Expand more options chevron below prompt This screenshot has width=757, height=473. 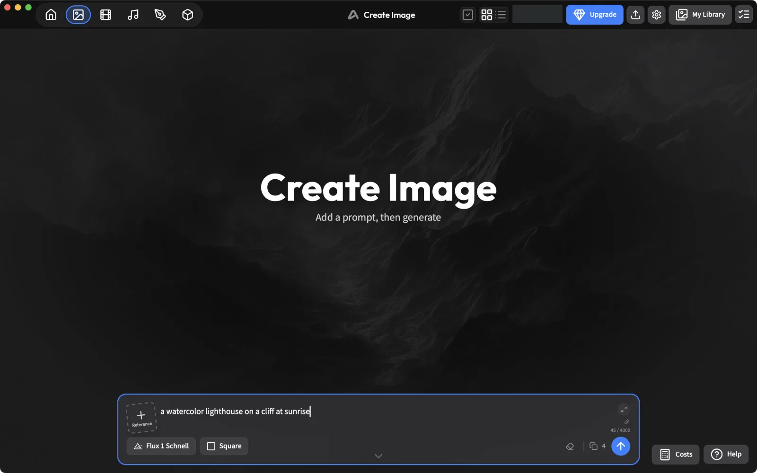click(x=378, y=456)
